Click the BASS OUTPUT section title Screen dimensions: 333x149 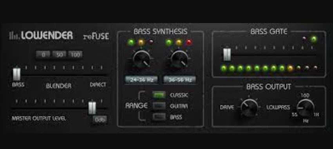click(x=269, y=87)
